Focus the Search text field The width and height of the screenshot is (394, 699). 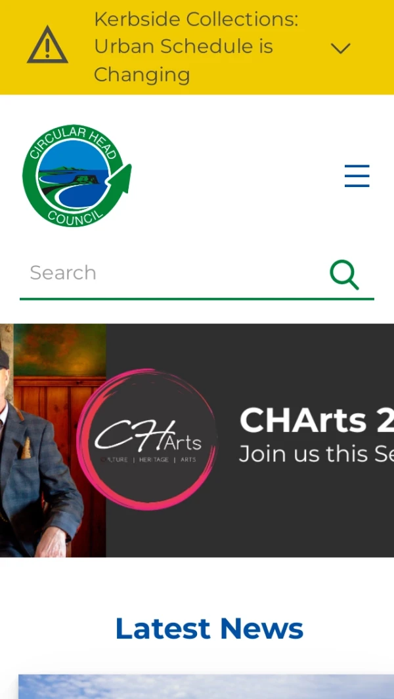[x=174, y=273]
